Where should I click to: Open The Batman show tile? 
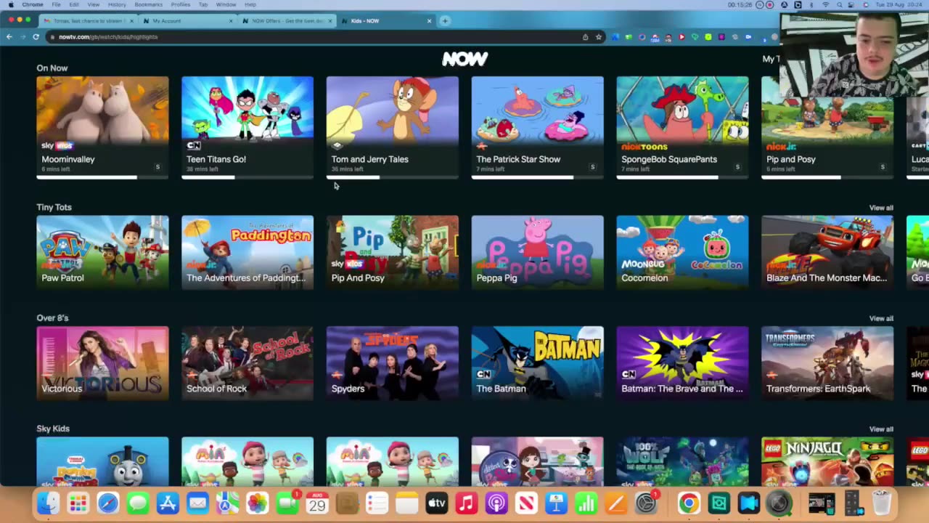point(537,363)
